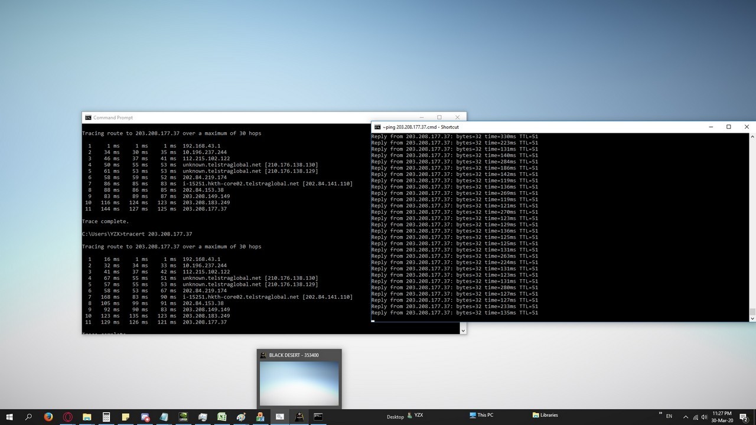Launch Opera browser from taskbar
Screen dimensions: 756x425
pyautogui.click(x=67, y=417)
